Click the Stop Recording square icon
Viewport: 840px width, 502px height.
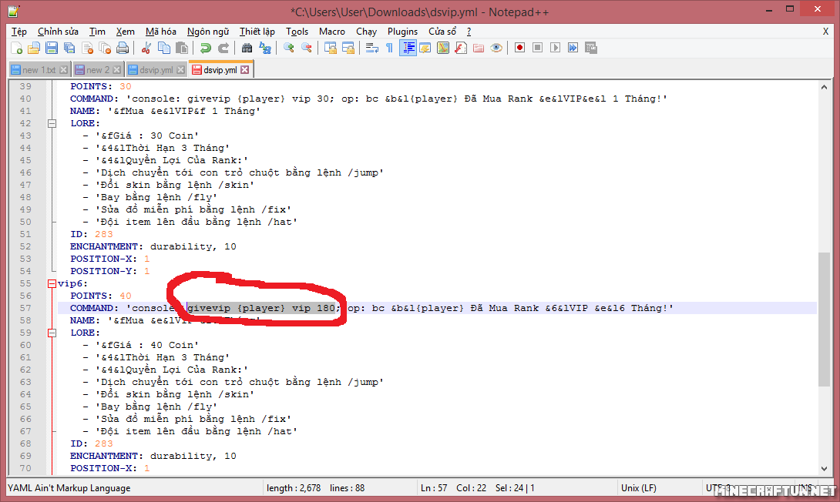pos(537,49)
